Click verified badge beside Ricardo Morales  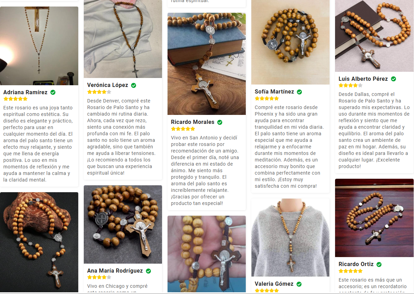[x=220, y=122]
